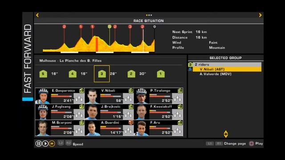The image size is (285, 160).
Task: Click the 30" gap after group 2
Action: point(142,74)
